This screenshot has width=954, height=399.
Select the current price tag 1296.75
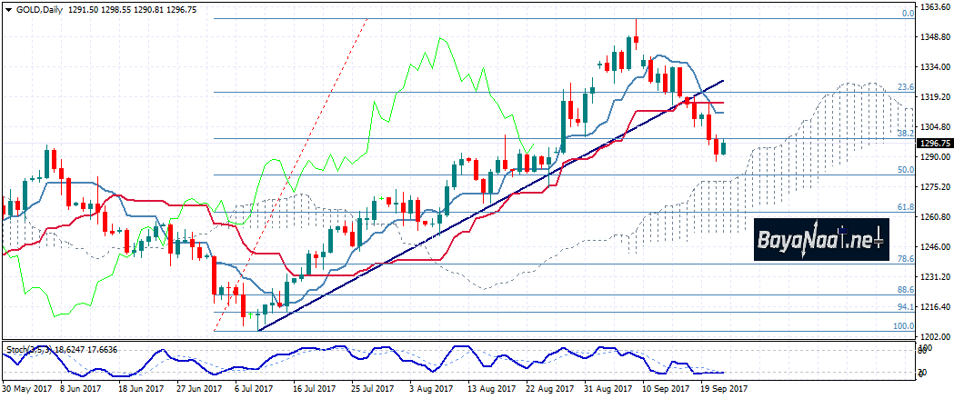click(936, 144)
